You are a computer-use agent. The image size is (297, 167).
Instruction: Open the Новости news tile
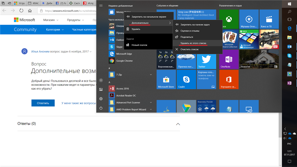(x=259, y=59)
